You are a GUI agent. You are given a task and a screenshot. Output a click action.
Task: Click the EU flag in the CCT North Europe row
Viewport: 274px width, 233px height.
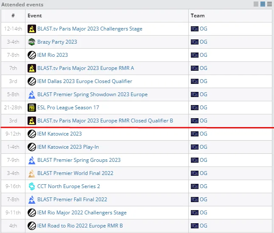coord(195,186)
